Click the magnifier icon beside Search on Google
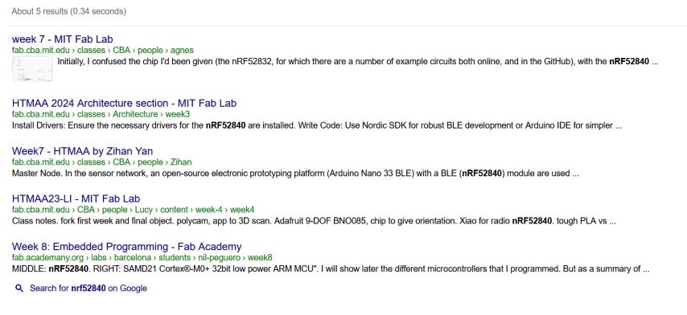Viewport: 687px width, 315px height. pyautogui.click(x=19, y=288)
